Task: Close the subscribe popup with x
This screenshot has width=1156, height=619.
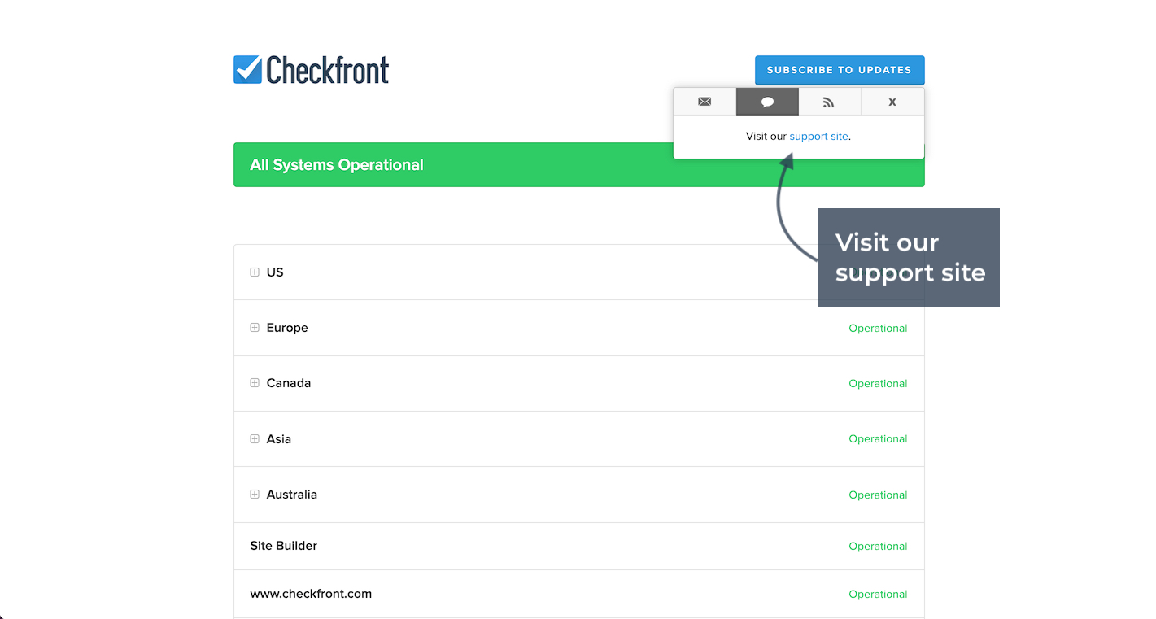Action: point(892,102)
